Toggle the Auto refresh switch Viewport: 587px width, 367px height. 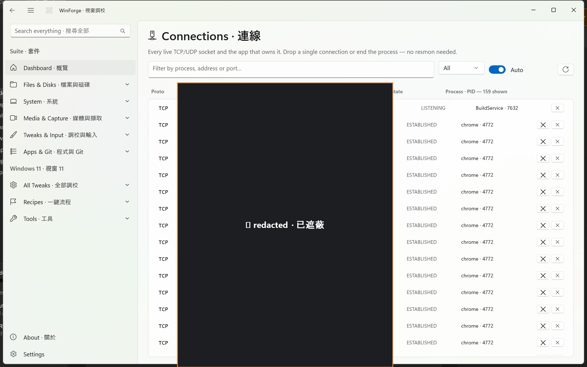coord(497,70)
